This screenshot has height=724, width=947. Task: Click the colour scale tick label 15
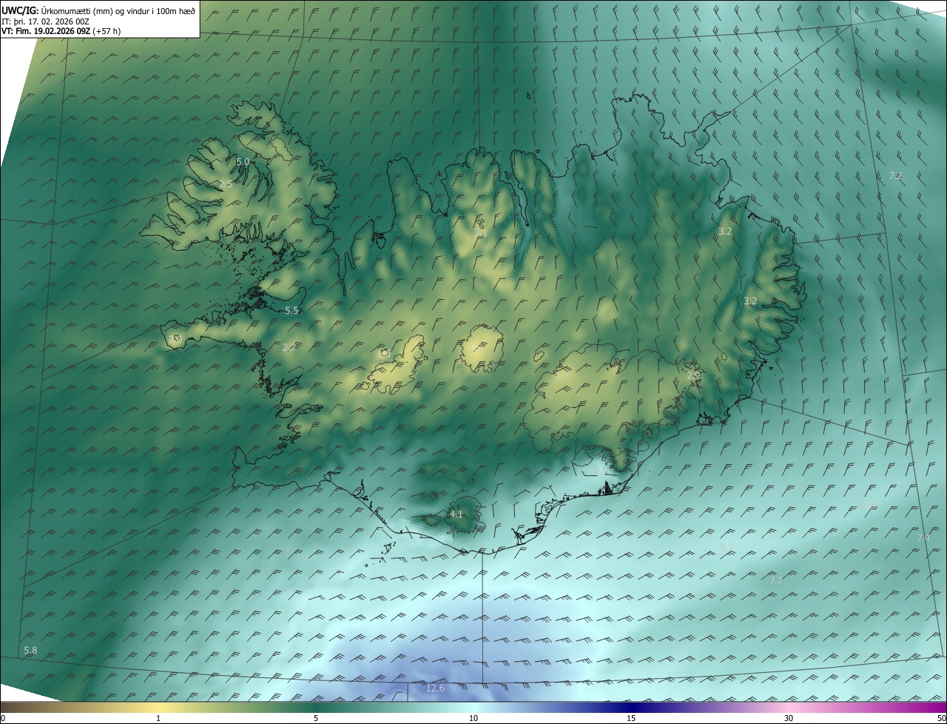[631, 718]
